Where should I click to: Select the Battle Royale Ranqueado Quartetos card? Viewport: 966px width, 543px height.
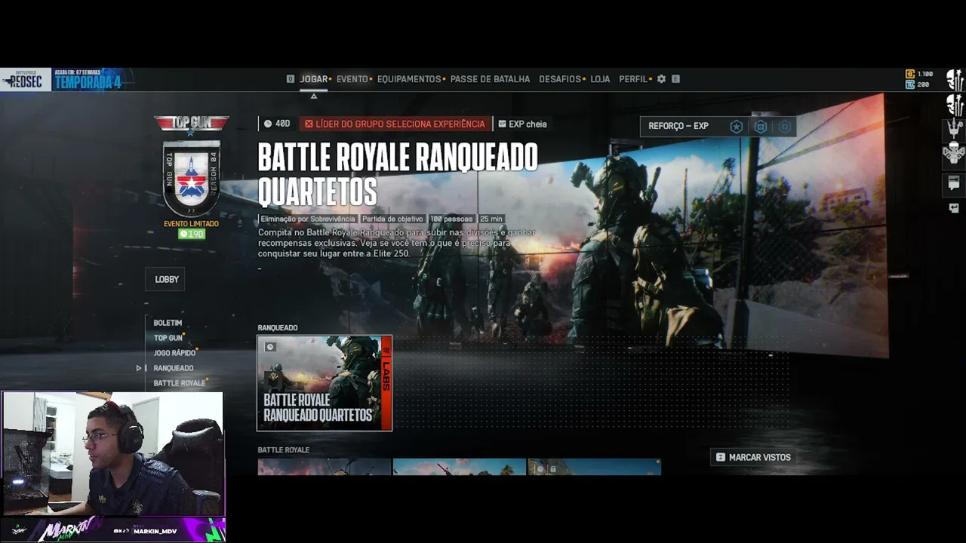tap(325, 383)
